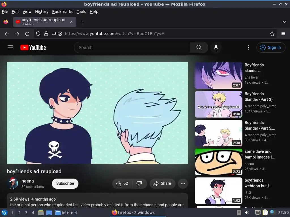Subscribe to neena's channel
Image resolution: width=290 pixels, height=217 pixels.
(65, 183)
